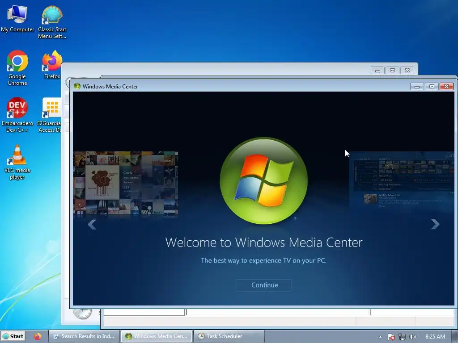Viewport: 458px width, 343px height.
Task: Close the Windows Media Center window
Action: pos(447,86)
